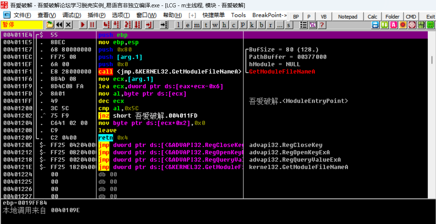Open the 快捷菜单 menu
436x224 pixels.
[x=214, y=15]
